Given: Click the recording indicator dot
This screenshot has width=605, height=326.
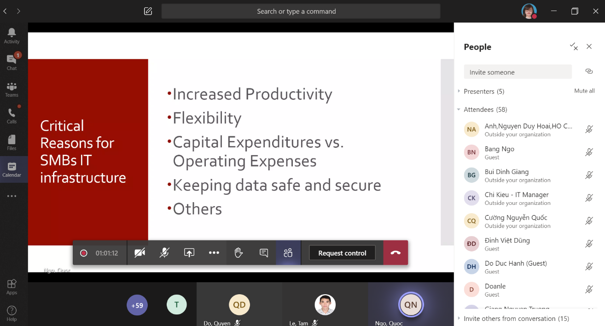Looking at the screenshot, I should click(83, 253).
